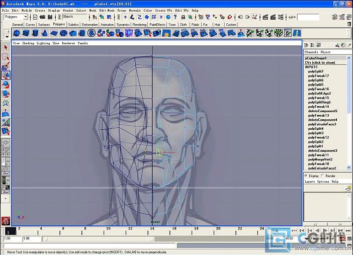The height and width of the screenshot is (255, 353).
Task: Click the help question mark icon
Action: tap(175, 17)
